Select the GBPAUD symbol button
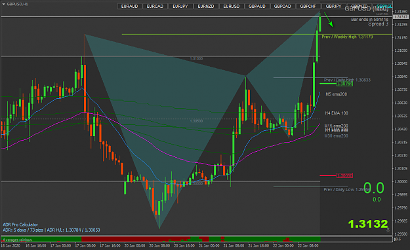 tap(257, 7)
